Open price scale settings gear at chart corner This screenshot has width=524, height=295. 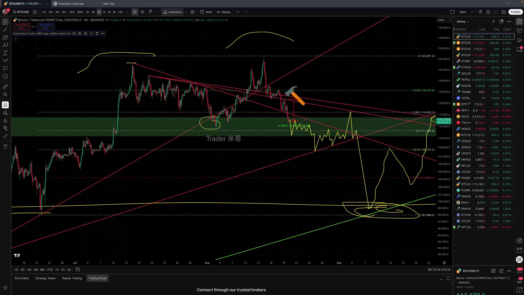point(444,263)
